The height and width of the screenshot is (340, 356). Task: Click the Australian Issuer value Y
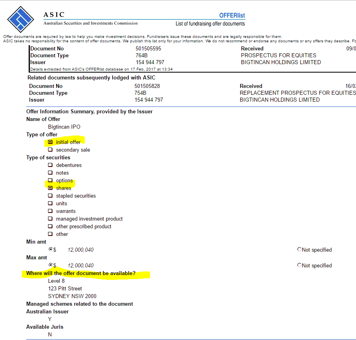click(x=50, y=319)
